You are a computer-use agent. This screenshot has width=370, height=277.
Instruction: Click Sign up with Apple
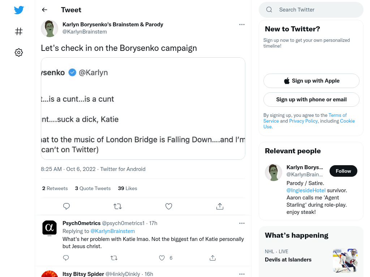311,81
